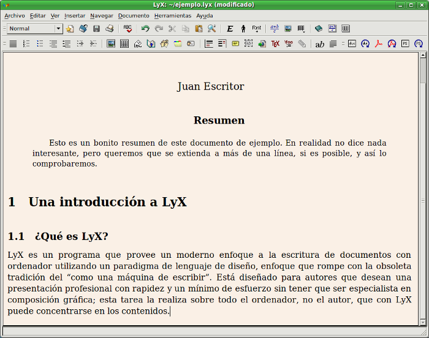Open a file with the Open document icon
429x338 pixels.
tap(83, 28)
